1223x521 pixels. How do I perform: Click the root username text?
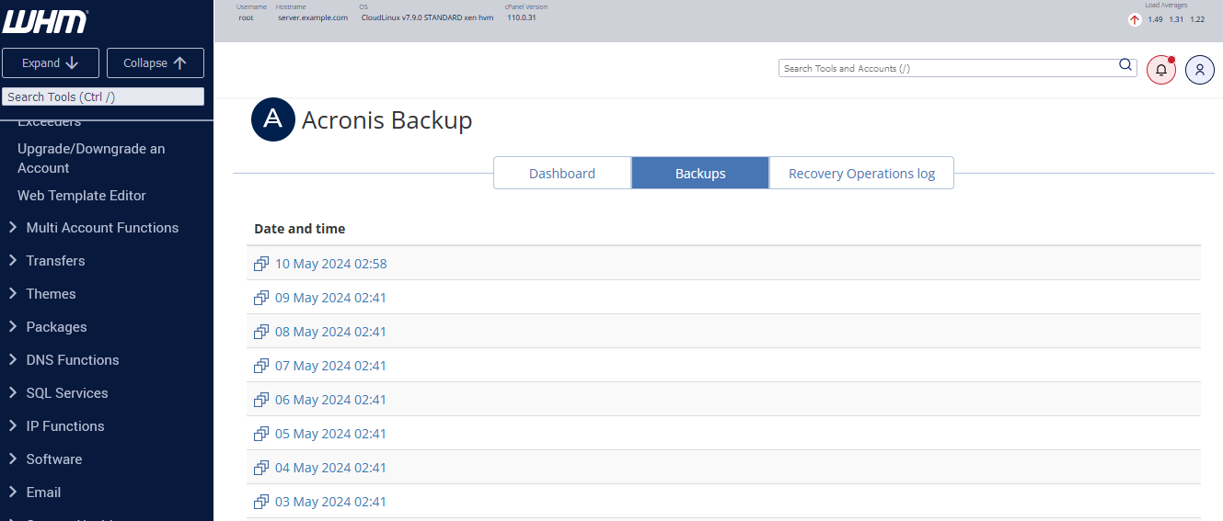246,17
